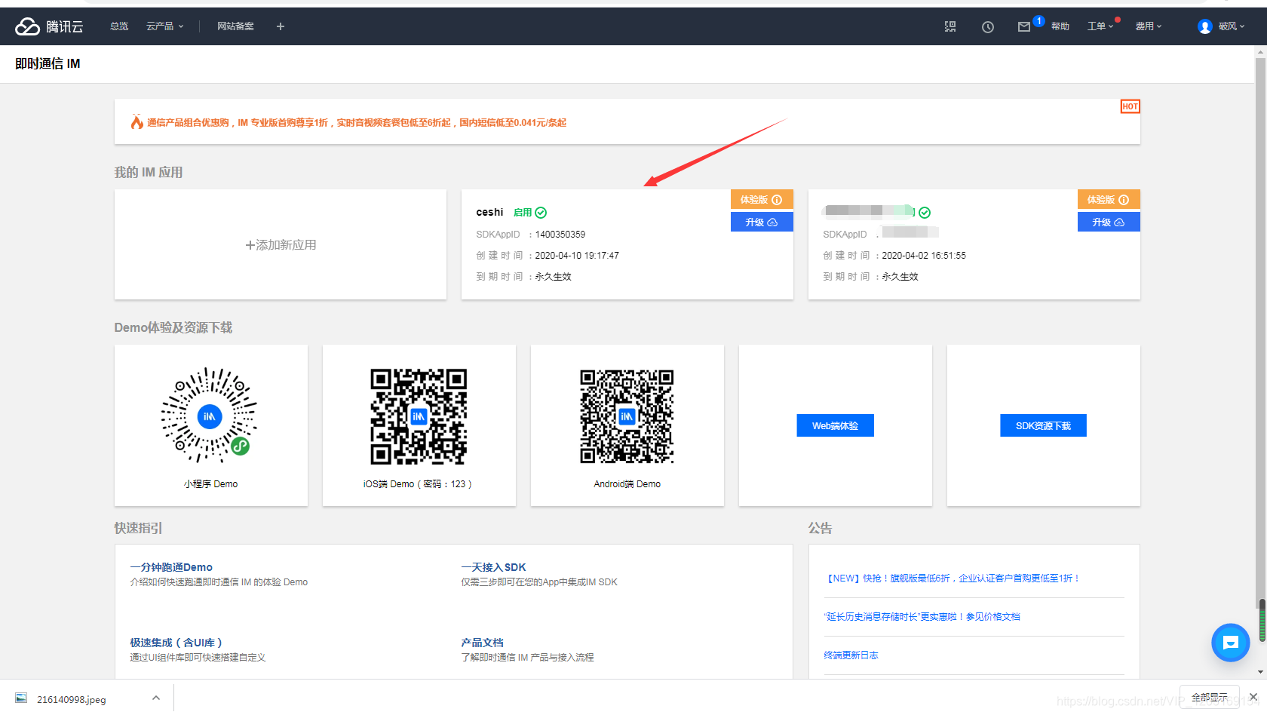
Task: Expand the 费用 dropdown
Action: (x=1149, y=26)
